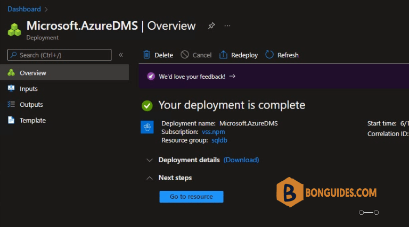409x227 pixels.
Task: Open the vss.npm subscription link
Action: pos(214,132)
